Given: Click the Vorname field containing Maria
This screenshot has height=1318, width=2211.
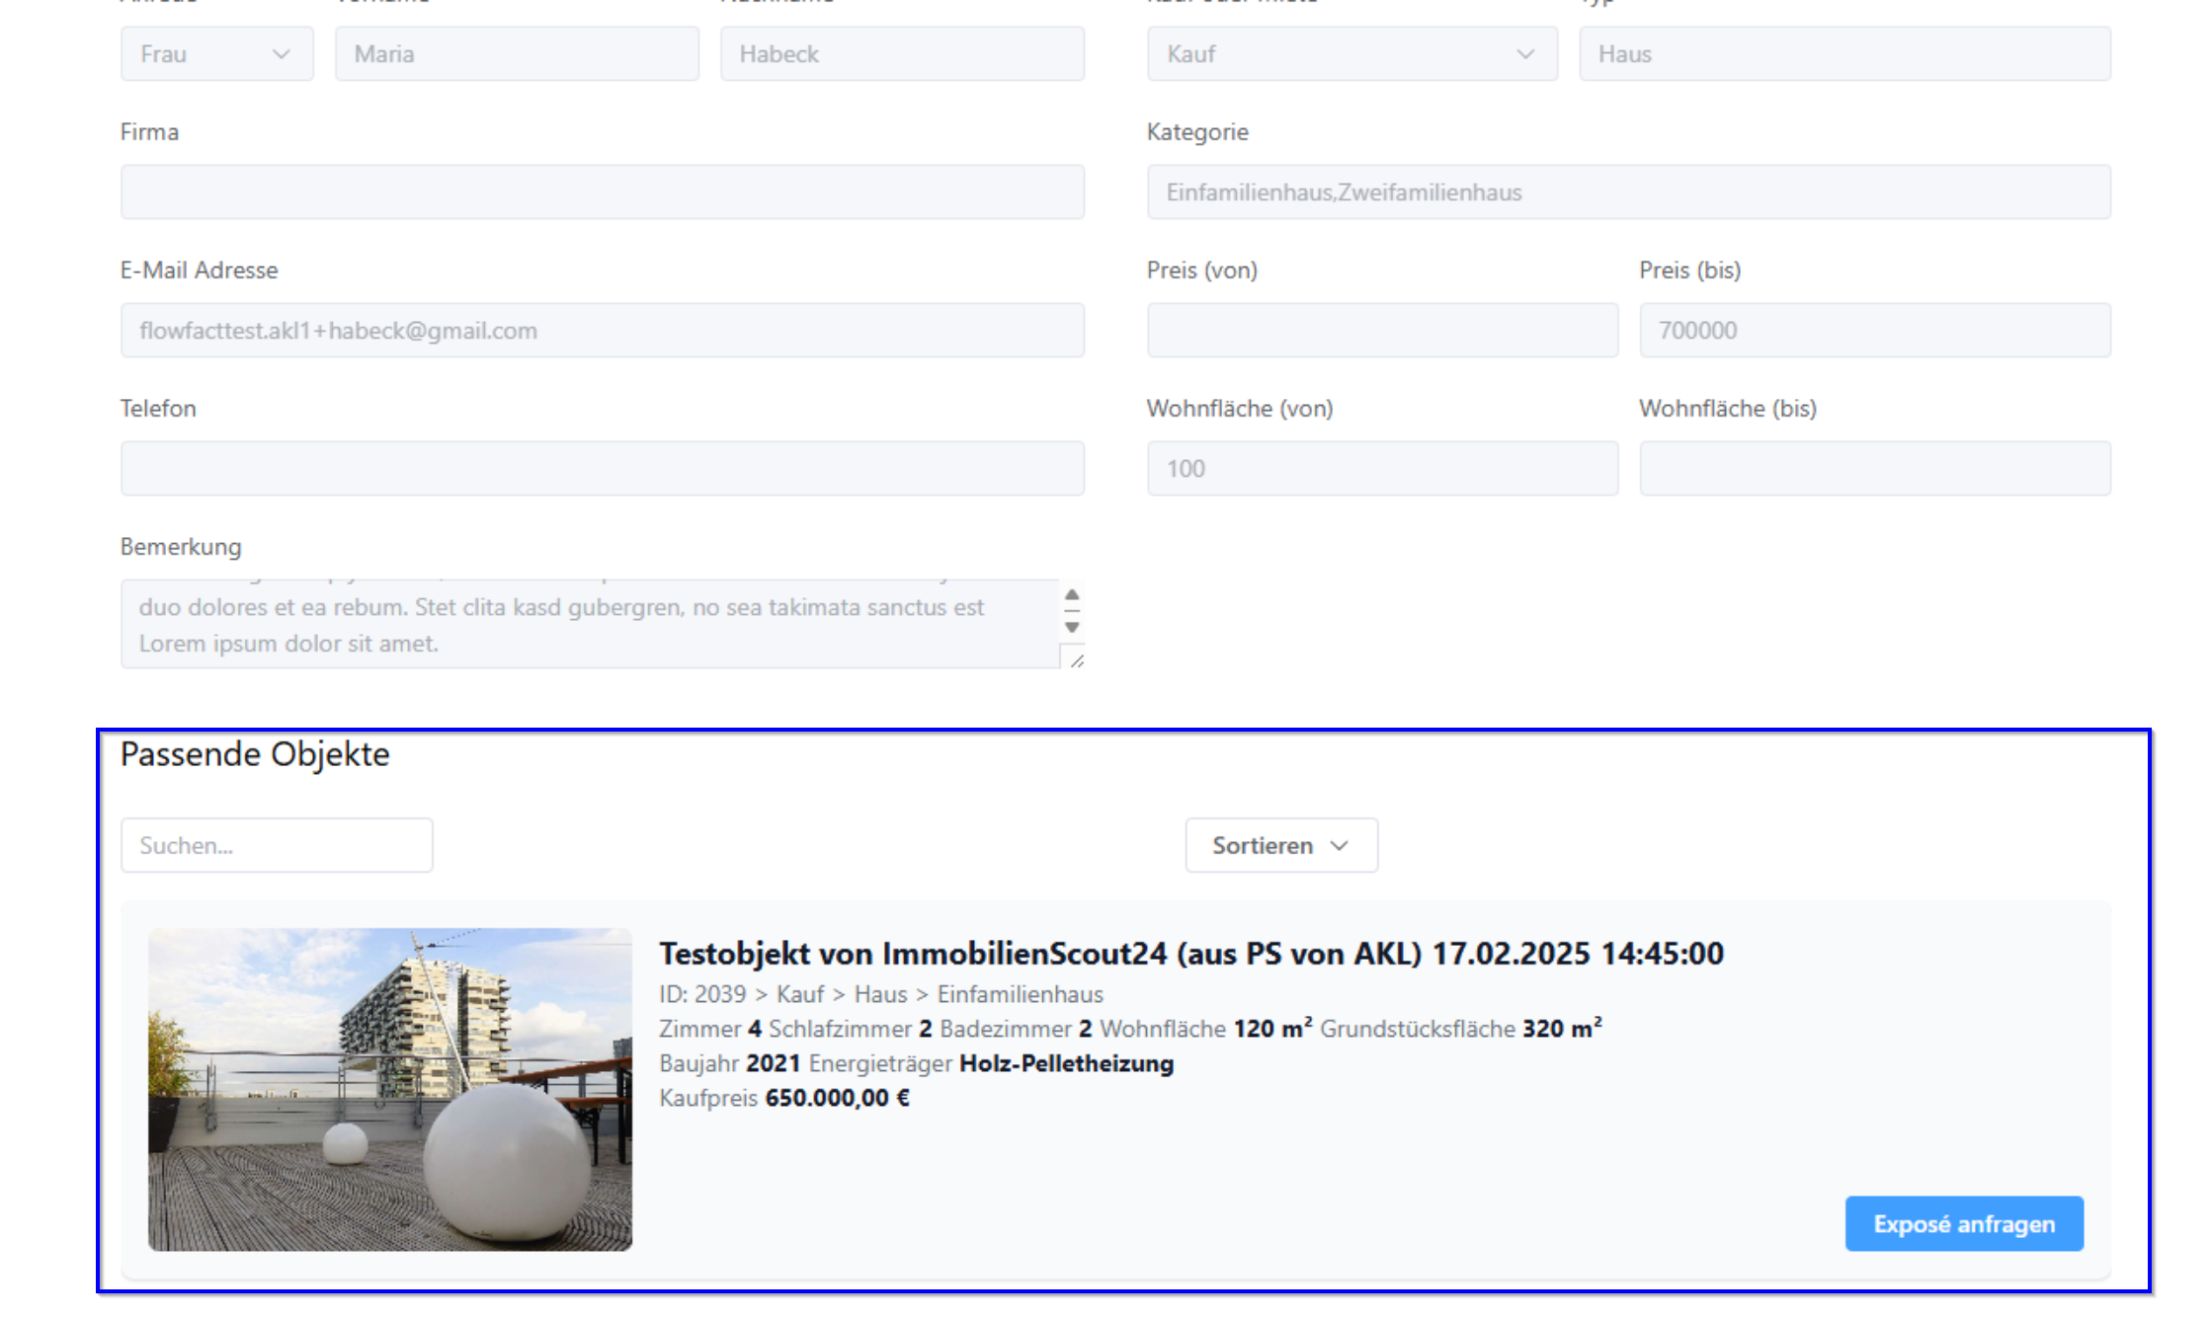Looking at the screenshot, I should [x=517, y=54].
